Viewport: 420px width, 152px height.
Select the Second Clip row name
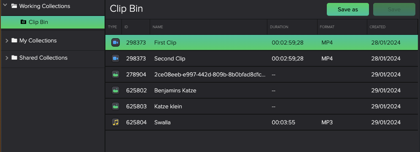click(x=170, y=58)
